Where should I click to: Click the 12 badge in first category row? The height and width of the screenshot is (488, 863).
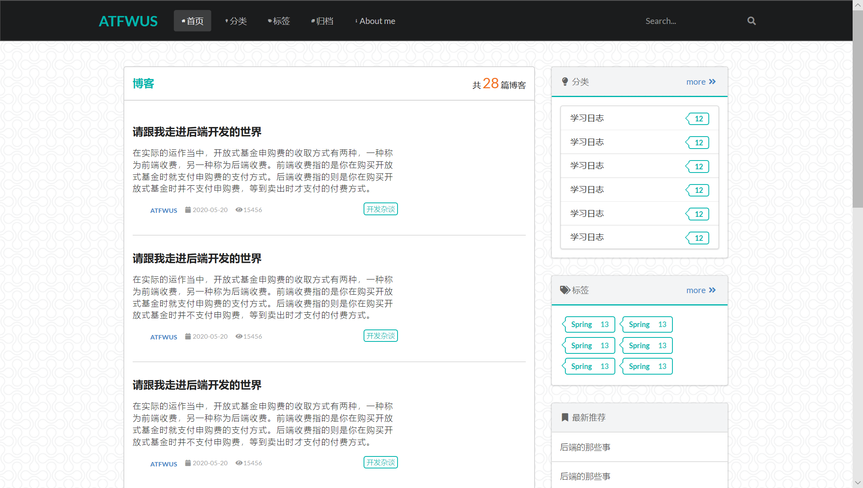(x=698, y=119)
